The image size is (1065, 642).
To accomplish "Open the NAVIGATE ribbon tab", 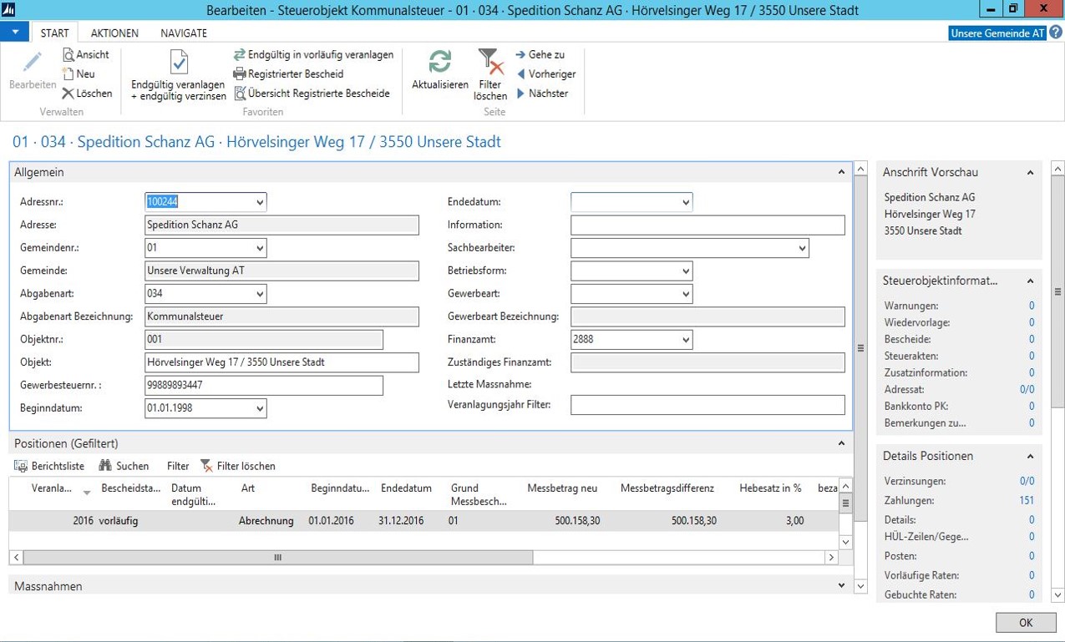I will click(184, 33).
